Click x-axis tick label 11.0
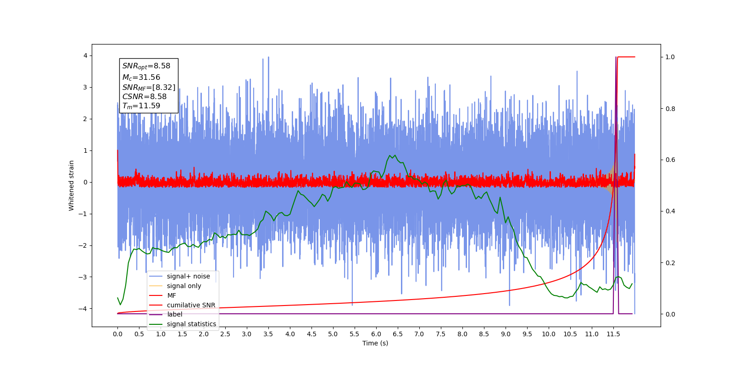The image size is (734, 367). click(592, 334)
